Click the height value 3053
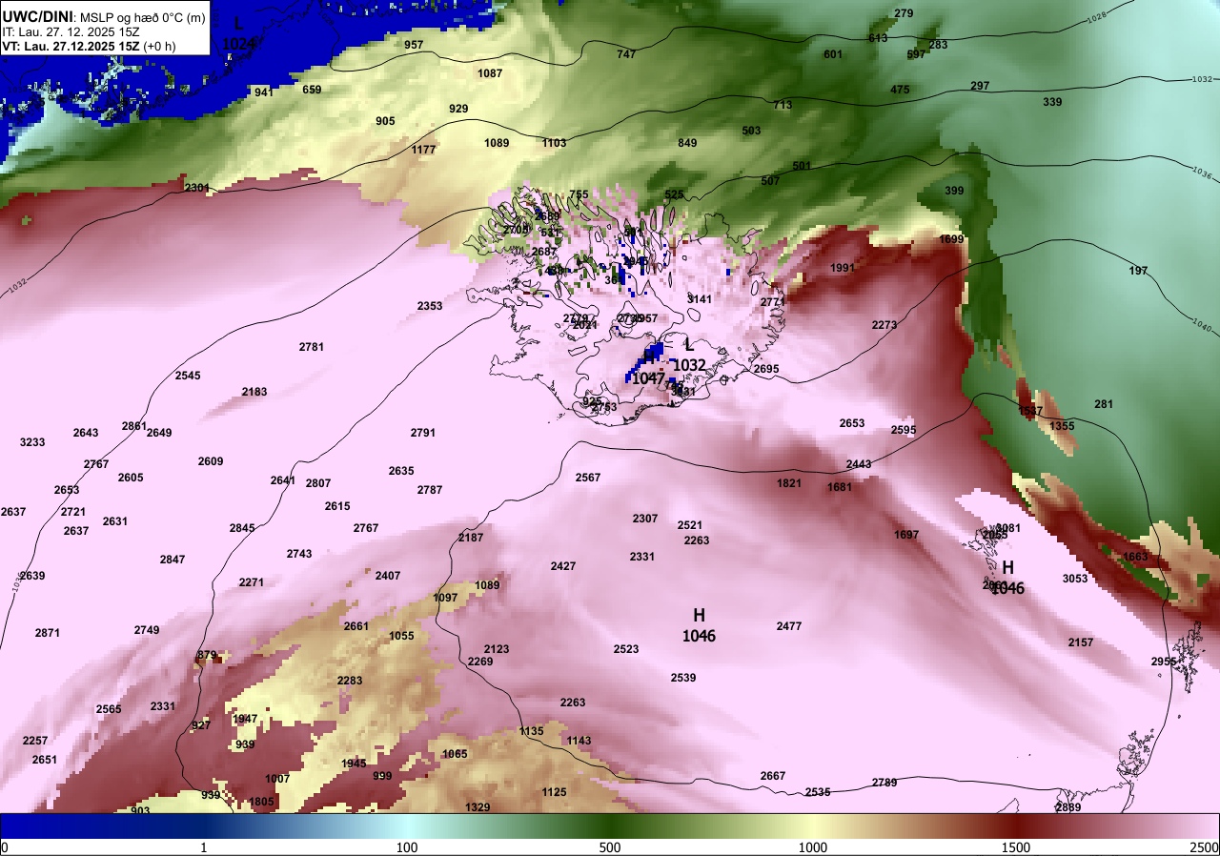This screenshot has width=1220, height=856. point(1075,579)
